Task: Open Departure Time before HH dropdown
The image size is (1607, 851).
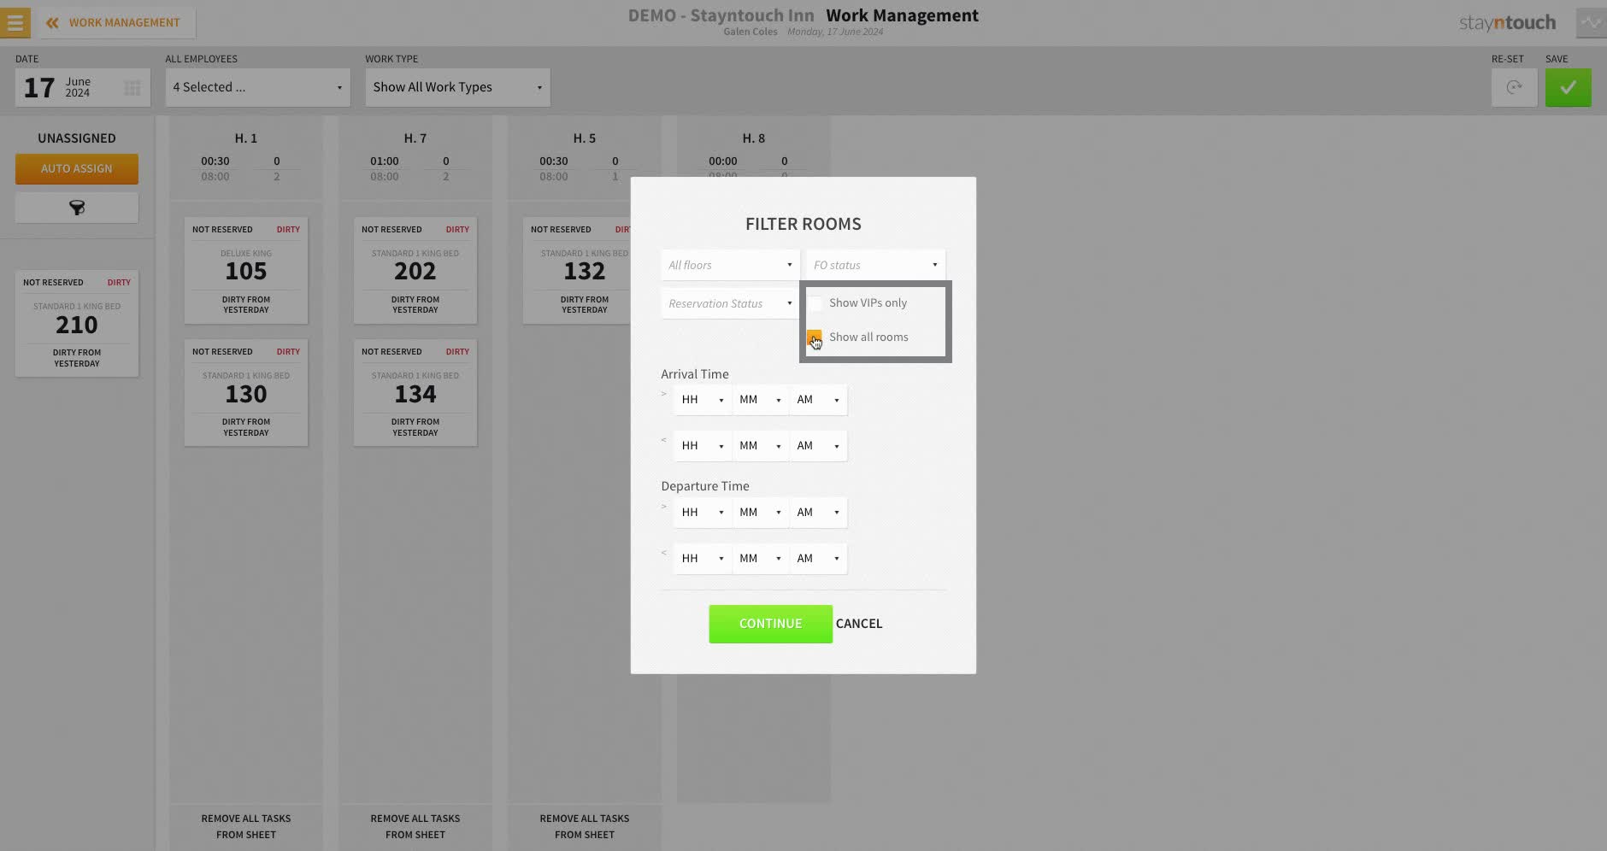Action: [703, 559]
